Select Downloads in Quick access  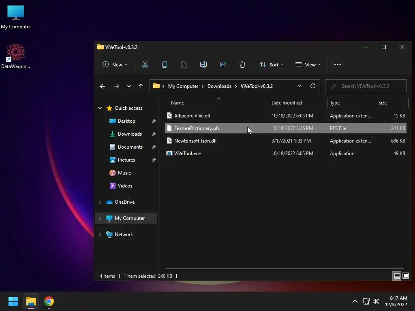(x=130, y=134)
